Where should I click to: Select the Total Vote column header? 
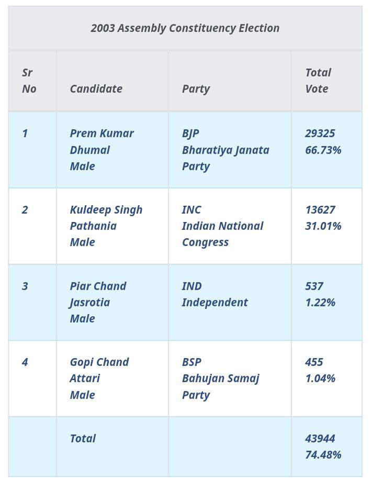click(318, 81)
